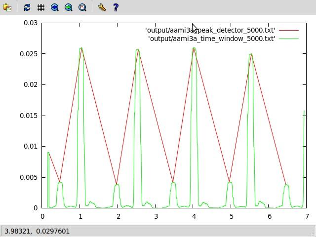
Task: Click the green time_window legend line sample
Action: coord(289,39)
